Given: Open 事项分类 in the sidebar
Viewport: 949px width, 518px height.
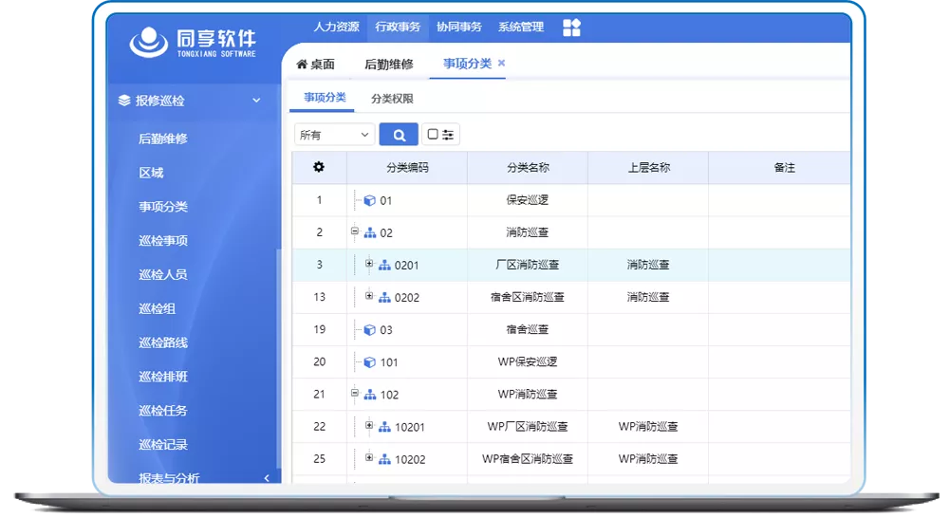Looking at the screenshot, I should click(x=163, y=207).
